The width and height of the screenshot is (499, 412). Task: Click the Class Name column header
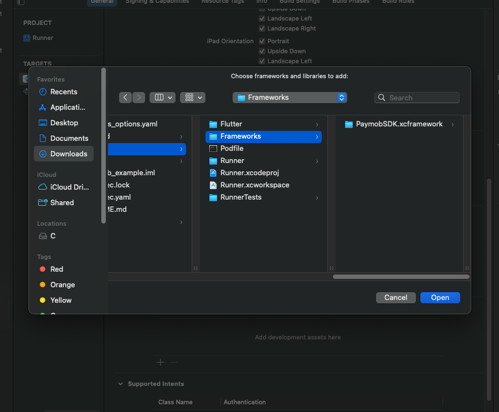[x=176, y=402]
